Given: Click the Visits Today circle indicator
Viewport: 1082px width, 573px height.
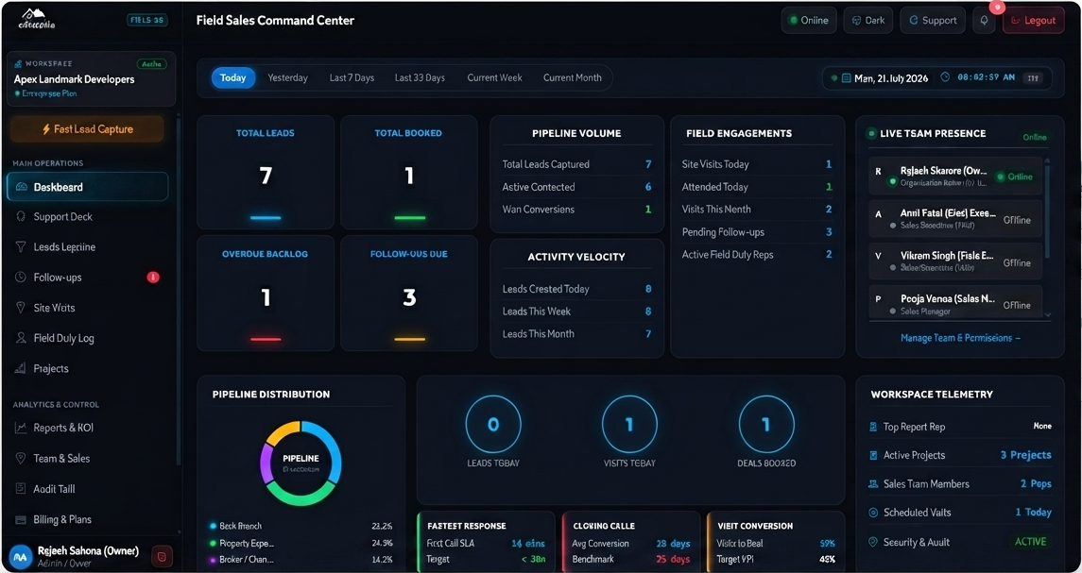Looking at the screenshot, I should 629,424.
